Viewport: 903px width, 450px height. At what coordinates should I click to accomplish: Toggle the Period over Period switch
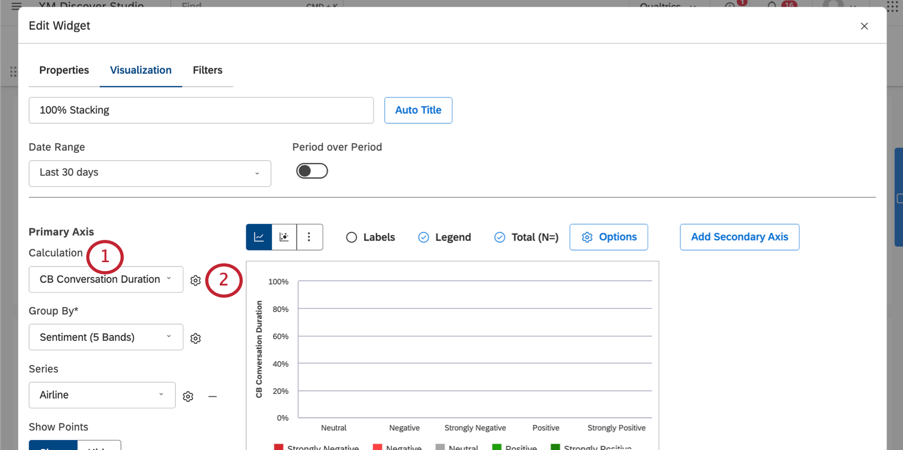coord(312,171)
